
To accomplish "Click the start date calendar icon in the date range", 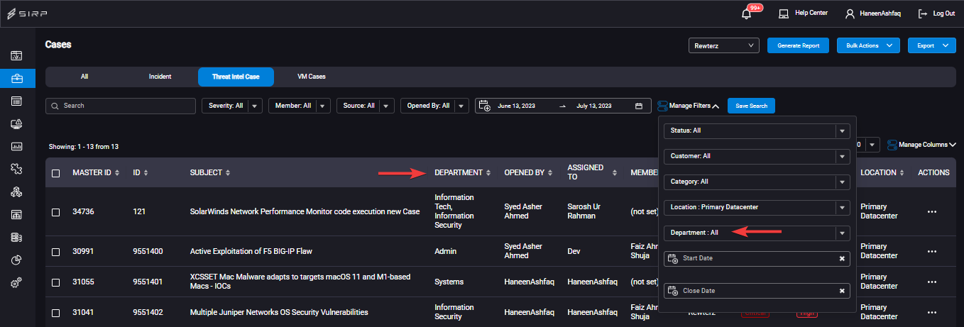I will click(x=485, y=106).
